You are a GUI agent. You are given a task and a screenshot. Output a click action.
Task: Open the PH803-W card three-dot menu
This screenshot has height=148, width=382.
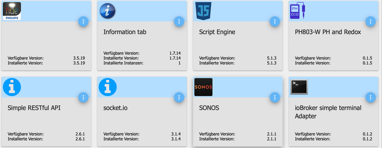[x=371, y=22]
